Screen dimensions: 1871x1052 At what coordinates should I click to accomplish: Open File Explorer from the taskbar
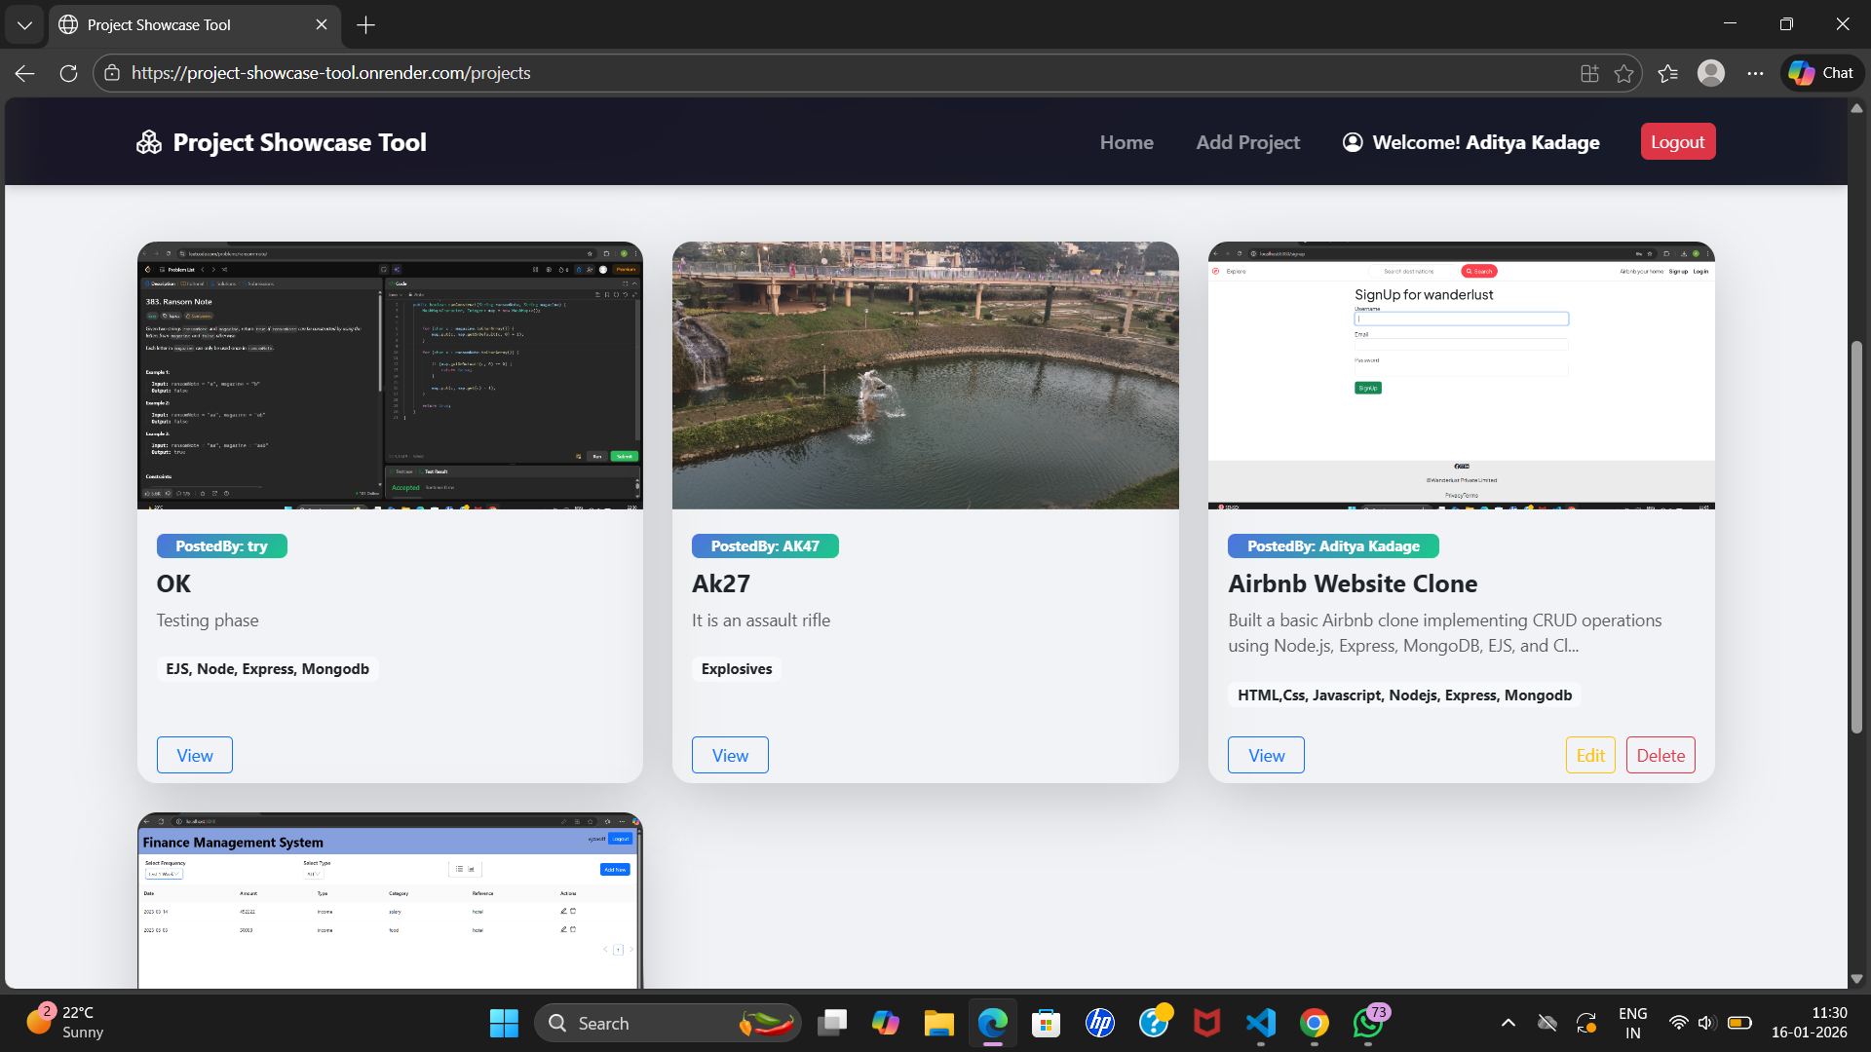click(939, 1024)
